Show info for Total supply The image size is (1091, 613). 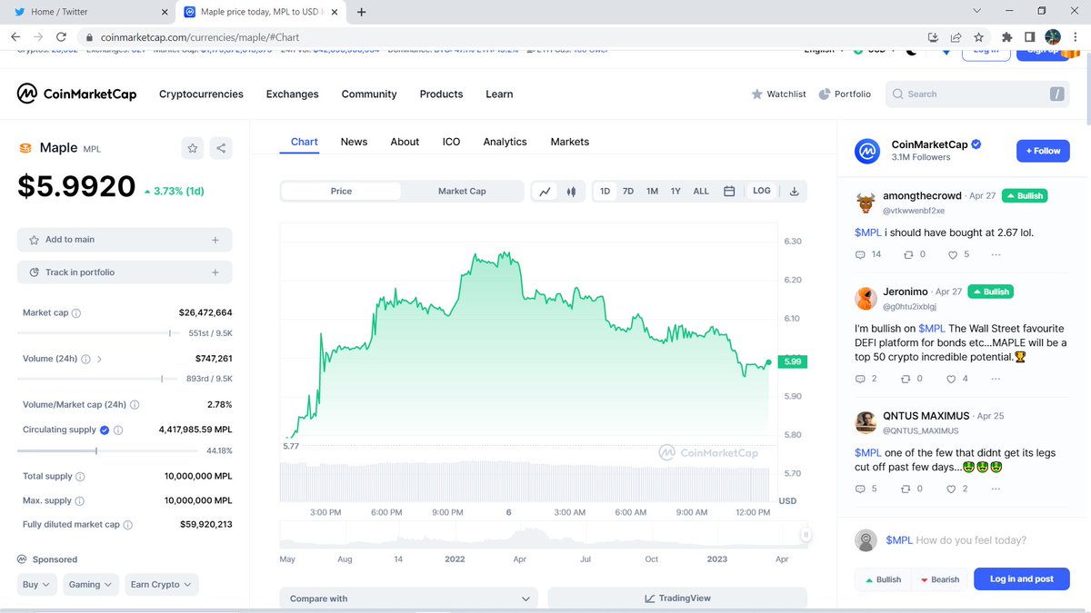point(80,477)
